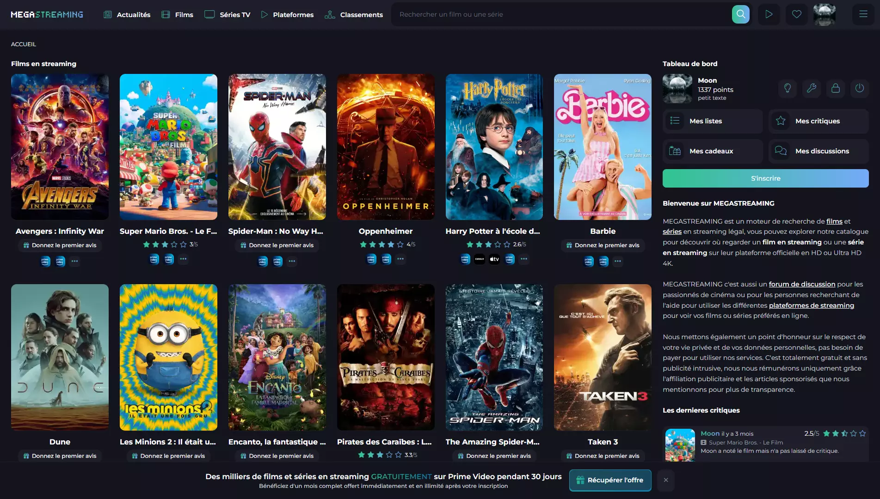Click Donnez le premier avis under Avengers
This screenshot has height=499, width=880.
pyautogui.click(x=60, y=245)
